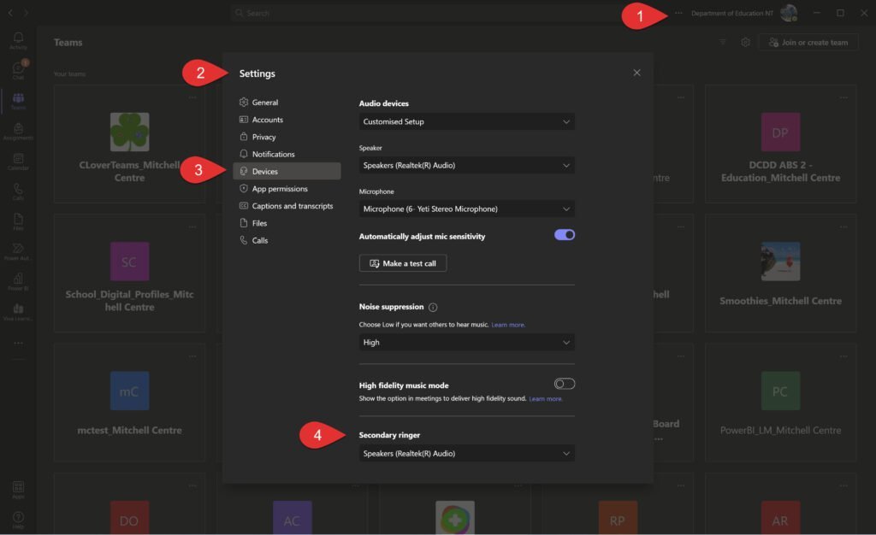The height and width of the screenshot is (535, 876).
Task: Open more options on PowerBI_LM_Mitchell Centre card
Action: [x=843, y=356]
